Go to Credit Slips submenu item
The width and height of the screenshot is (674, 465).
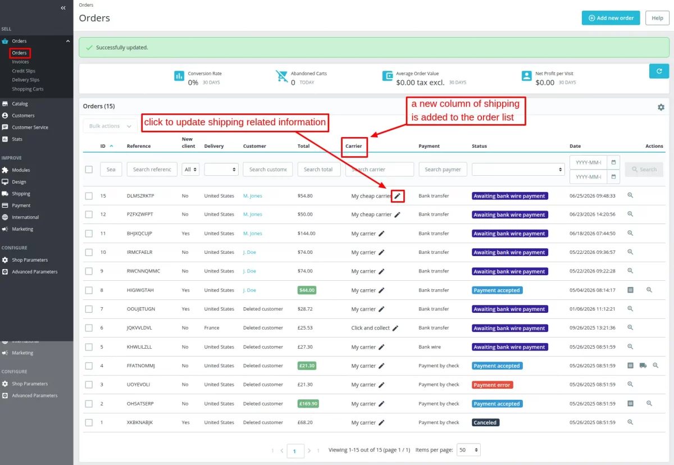point(24,71)
